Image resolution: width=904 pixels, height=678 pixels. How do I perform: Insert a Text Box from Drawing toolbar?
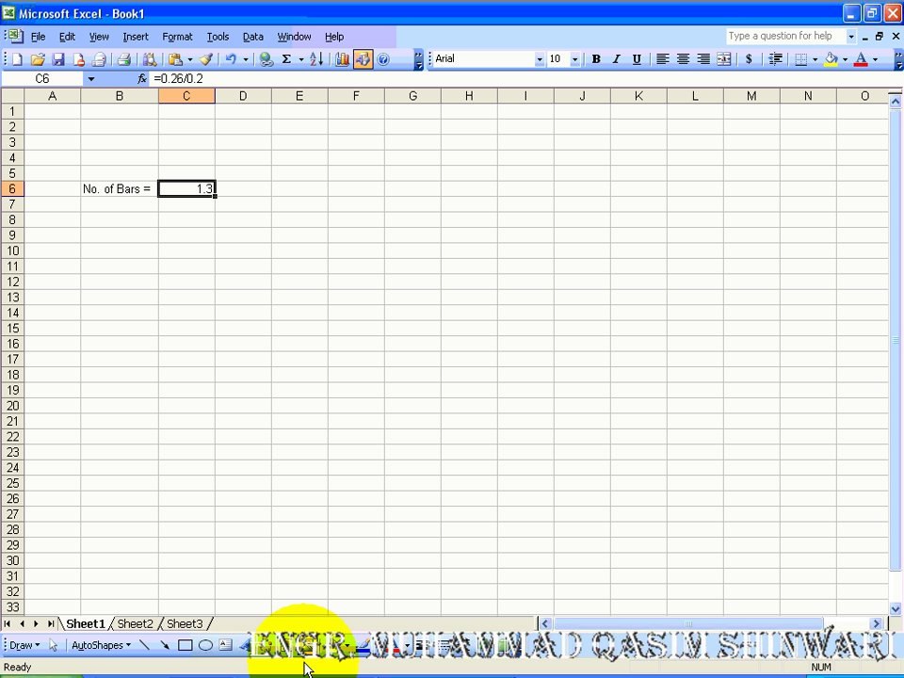[x=225, y=645]
